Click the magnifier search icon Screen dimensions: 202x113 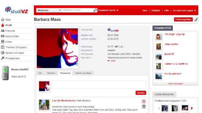pyautogui.click(x=95, y=10)
